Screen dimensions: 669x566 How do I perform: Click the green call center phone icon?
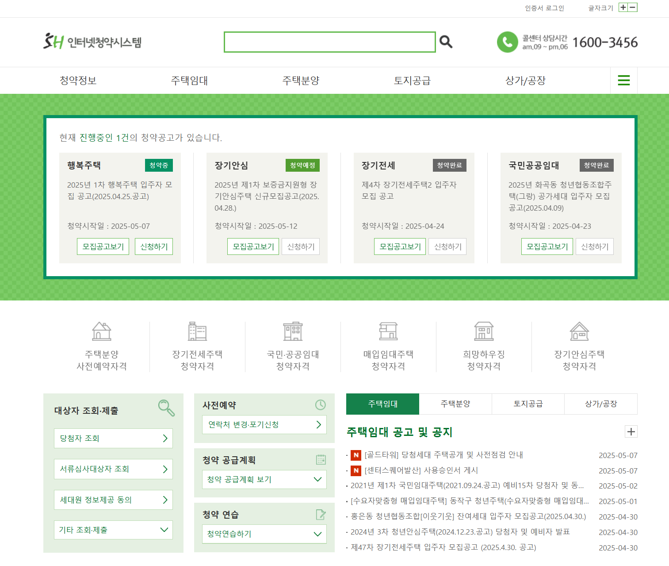(507, 42)
